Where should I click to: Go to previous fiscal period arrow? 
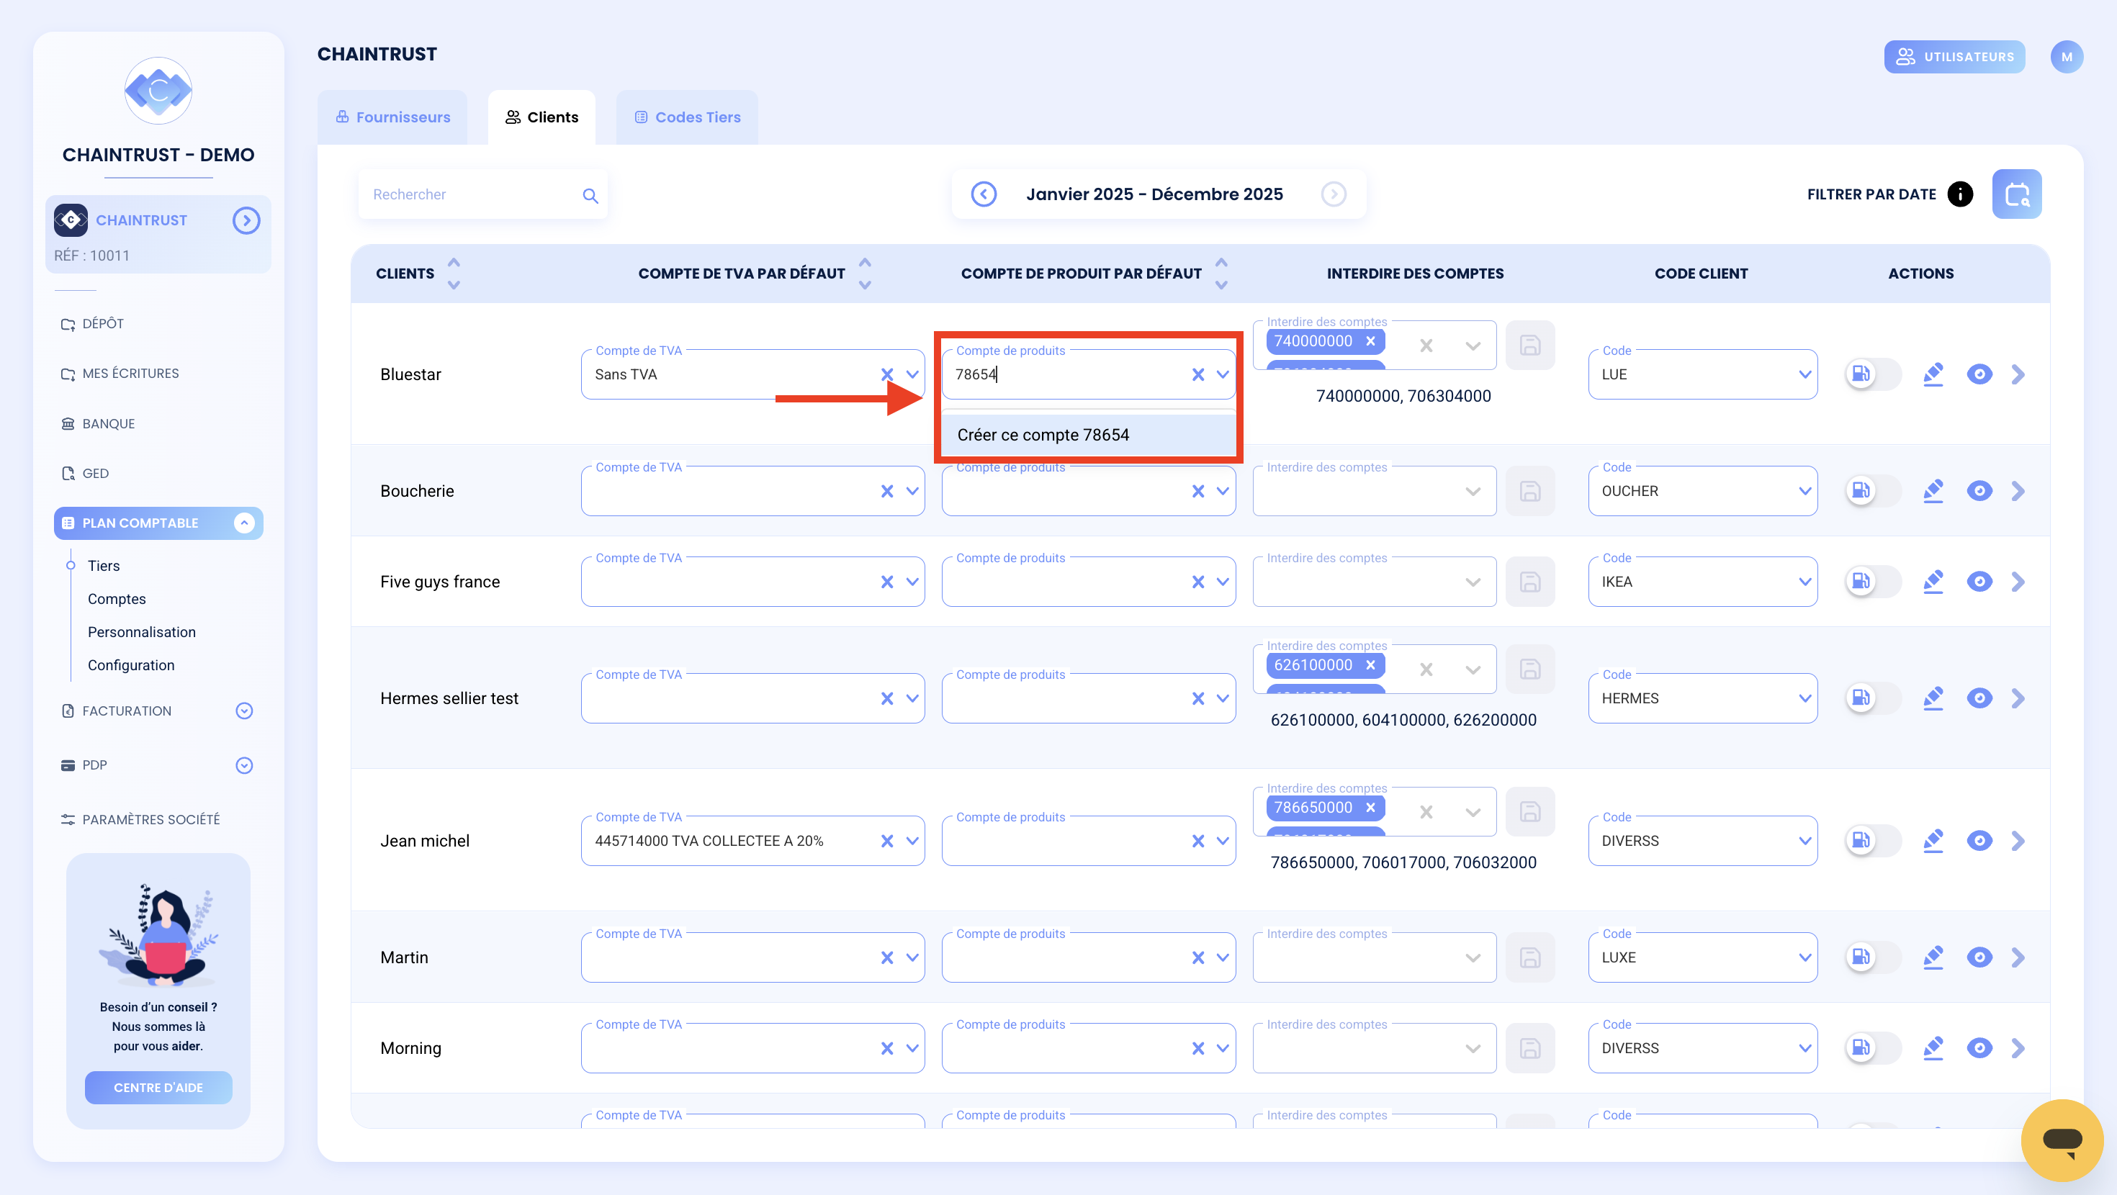tap(983, 194)
